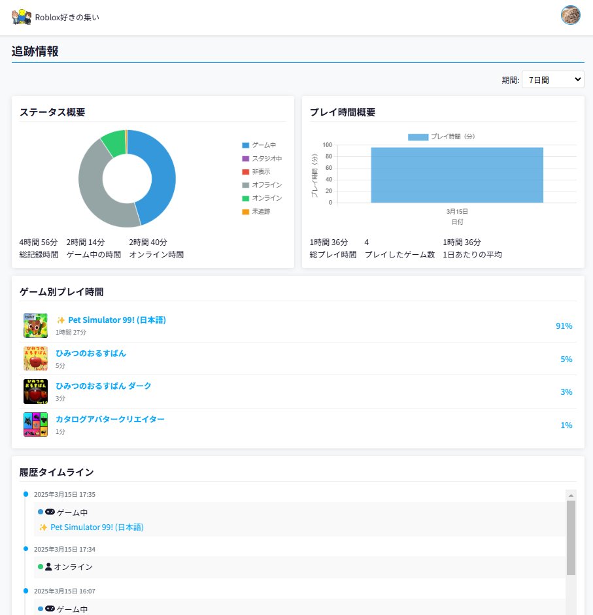Click the ゲーム別プレイ時間 section heading
593x615 pixels.
click(61, 291)
